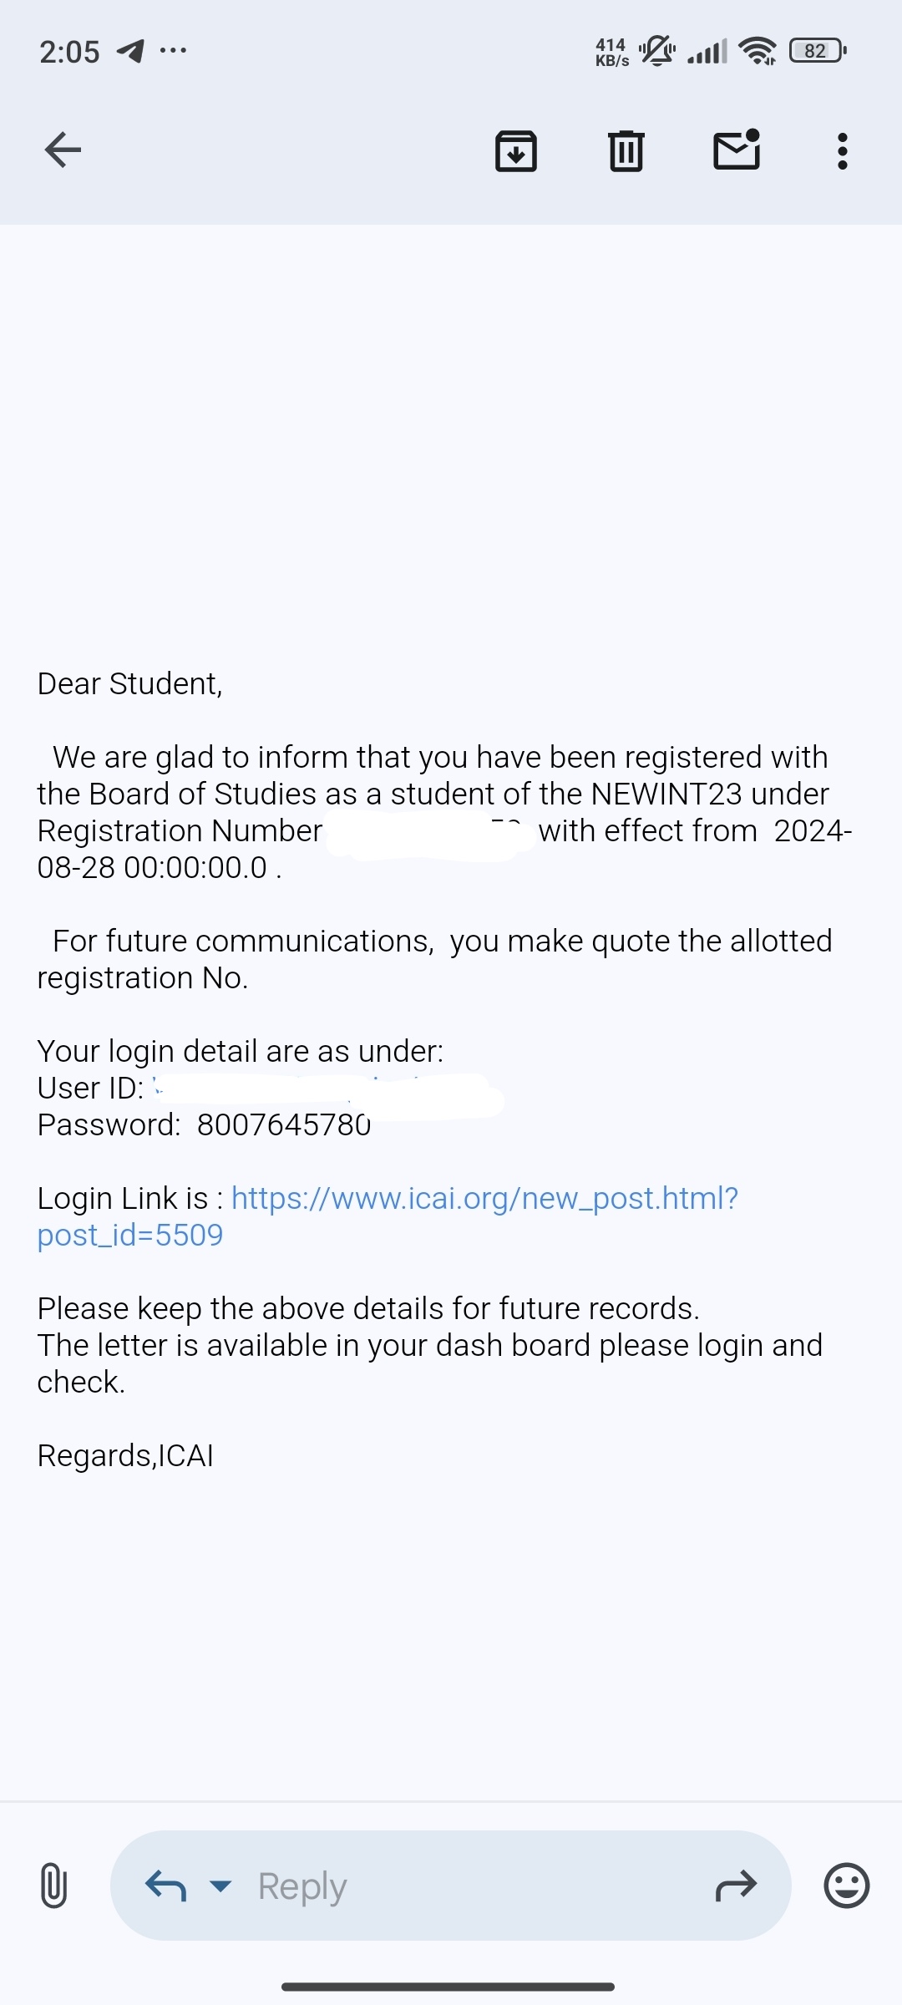Open the three-dot more options menu

coord(842,151)
